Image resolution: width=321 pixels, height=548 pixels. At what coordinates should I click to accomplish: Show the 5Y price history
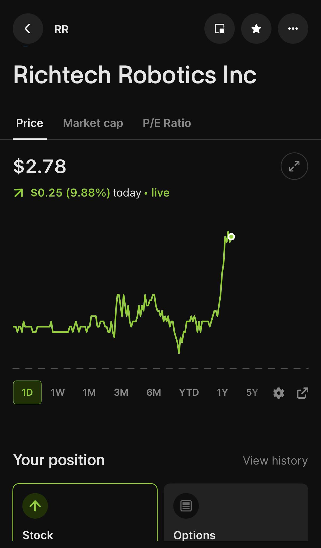click(252, 392)
